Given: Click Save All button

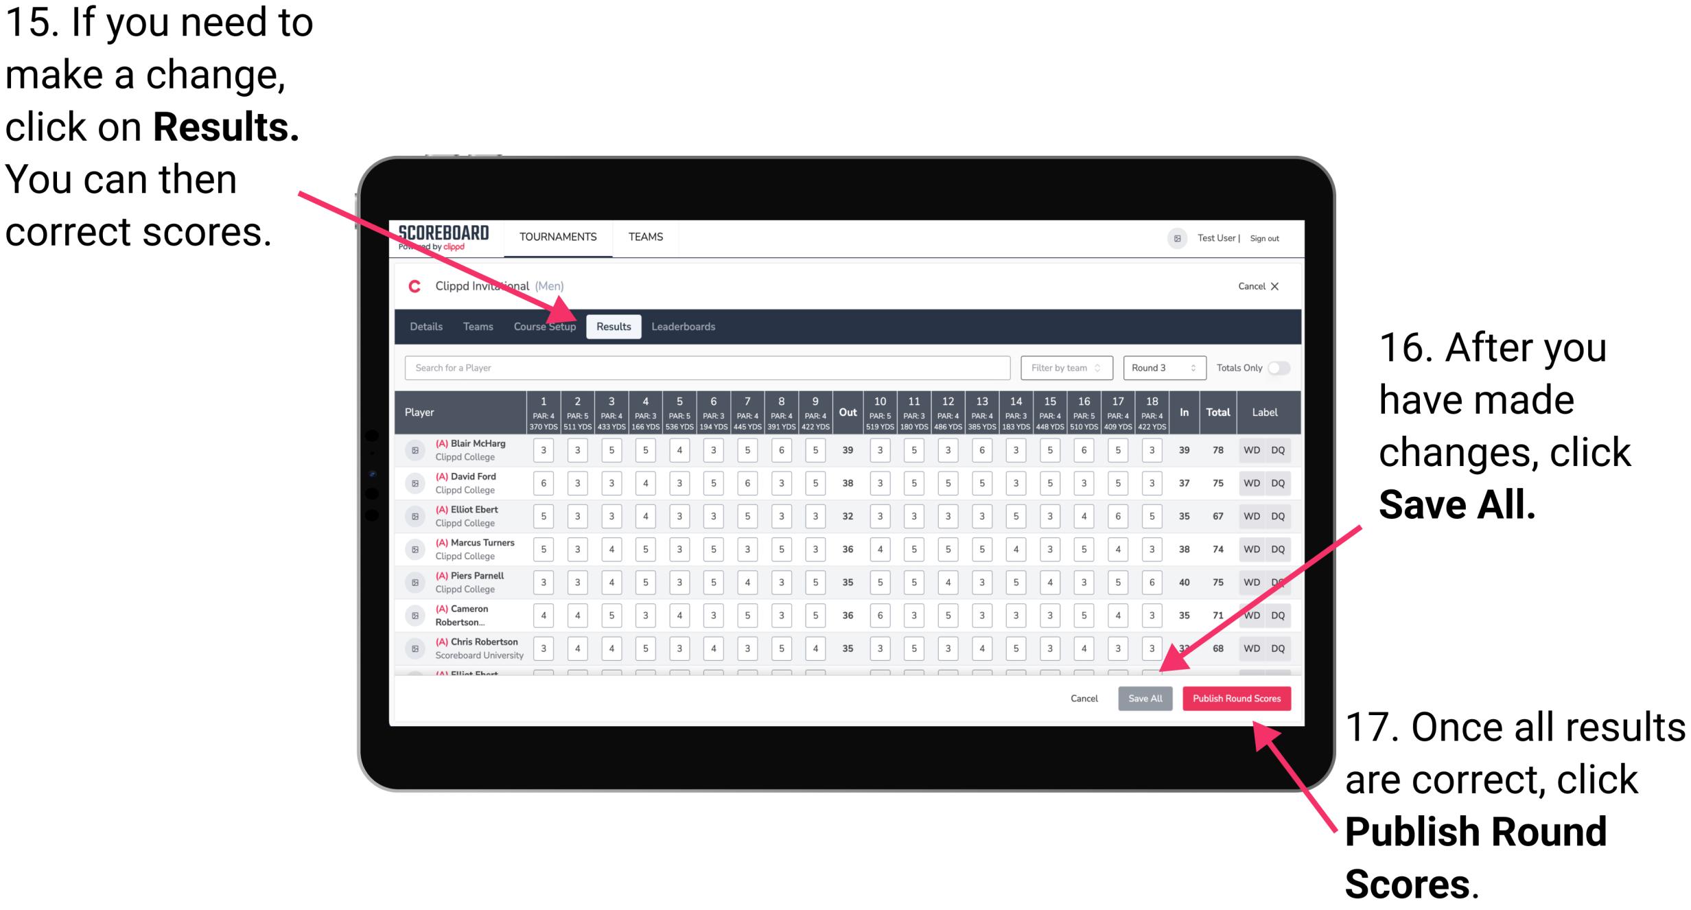Looking at the screenshot, I should point(1144,699).
